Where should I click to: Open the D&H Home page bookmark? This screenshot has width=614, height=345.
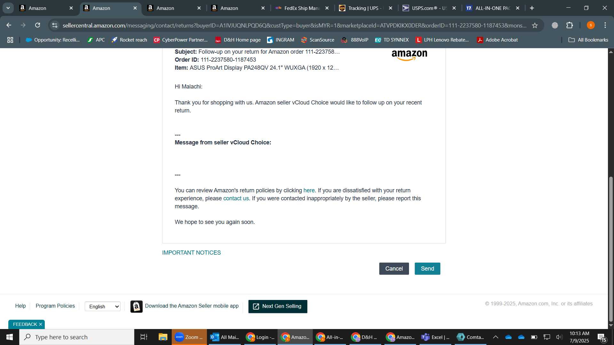238,40
